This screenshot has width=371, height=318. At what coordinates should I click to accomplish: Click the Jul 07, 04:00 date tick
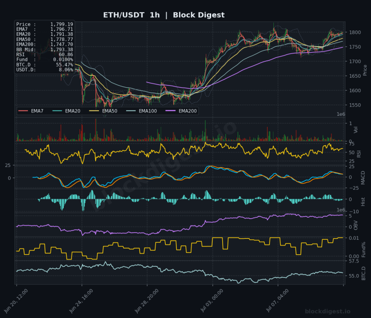277,301
